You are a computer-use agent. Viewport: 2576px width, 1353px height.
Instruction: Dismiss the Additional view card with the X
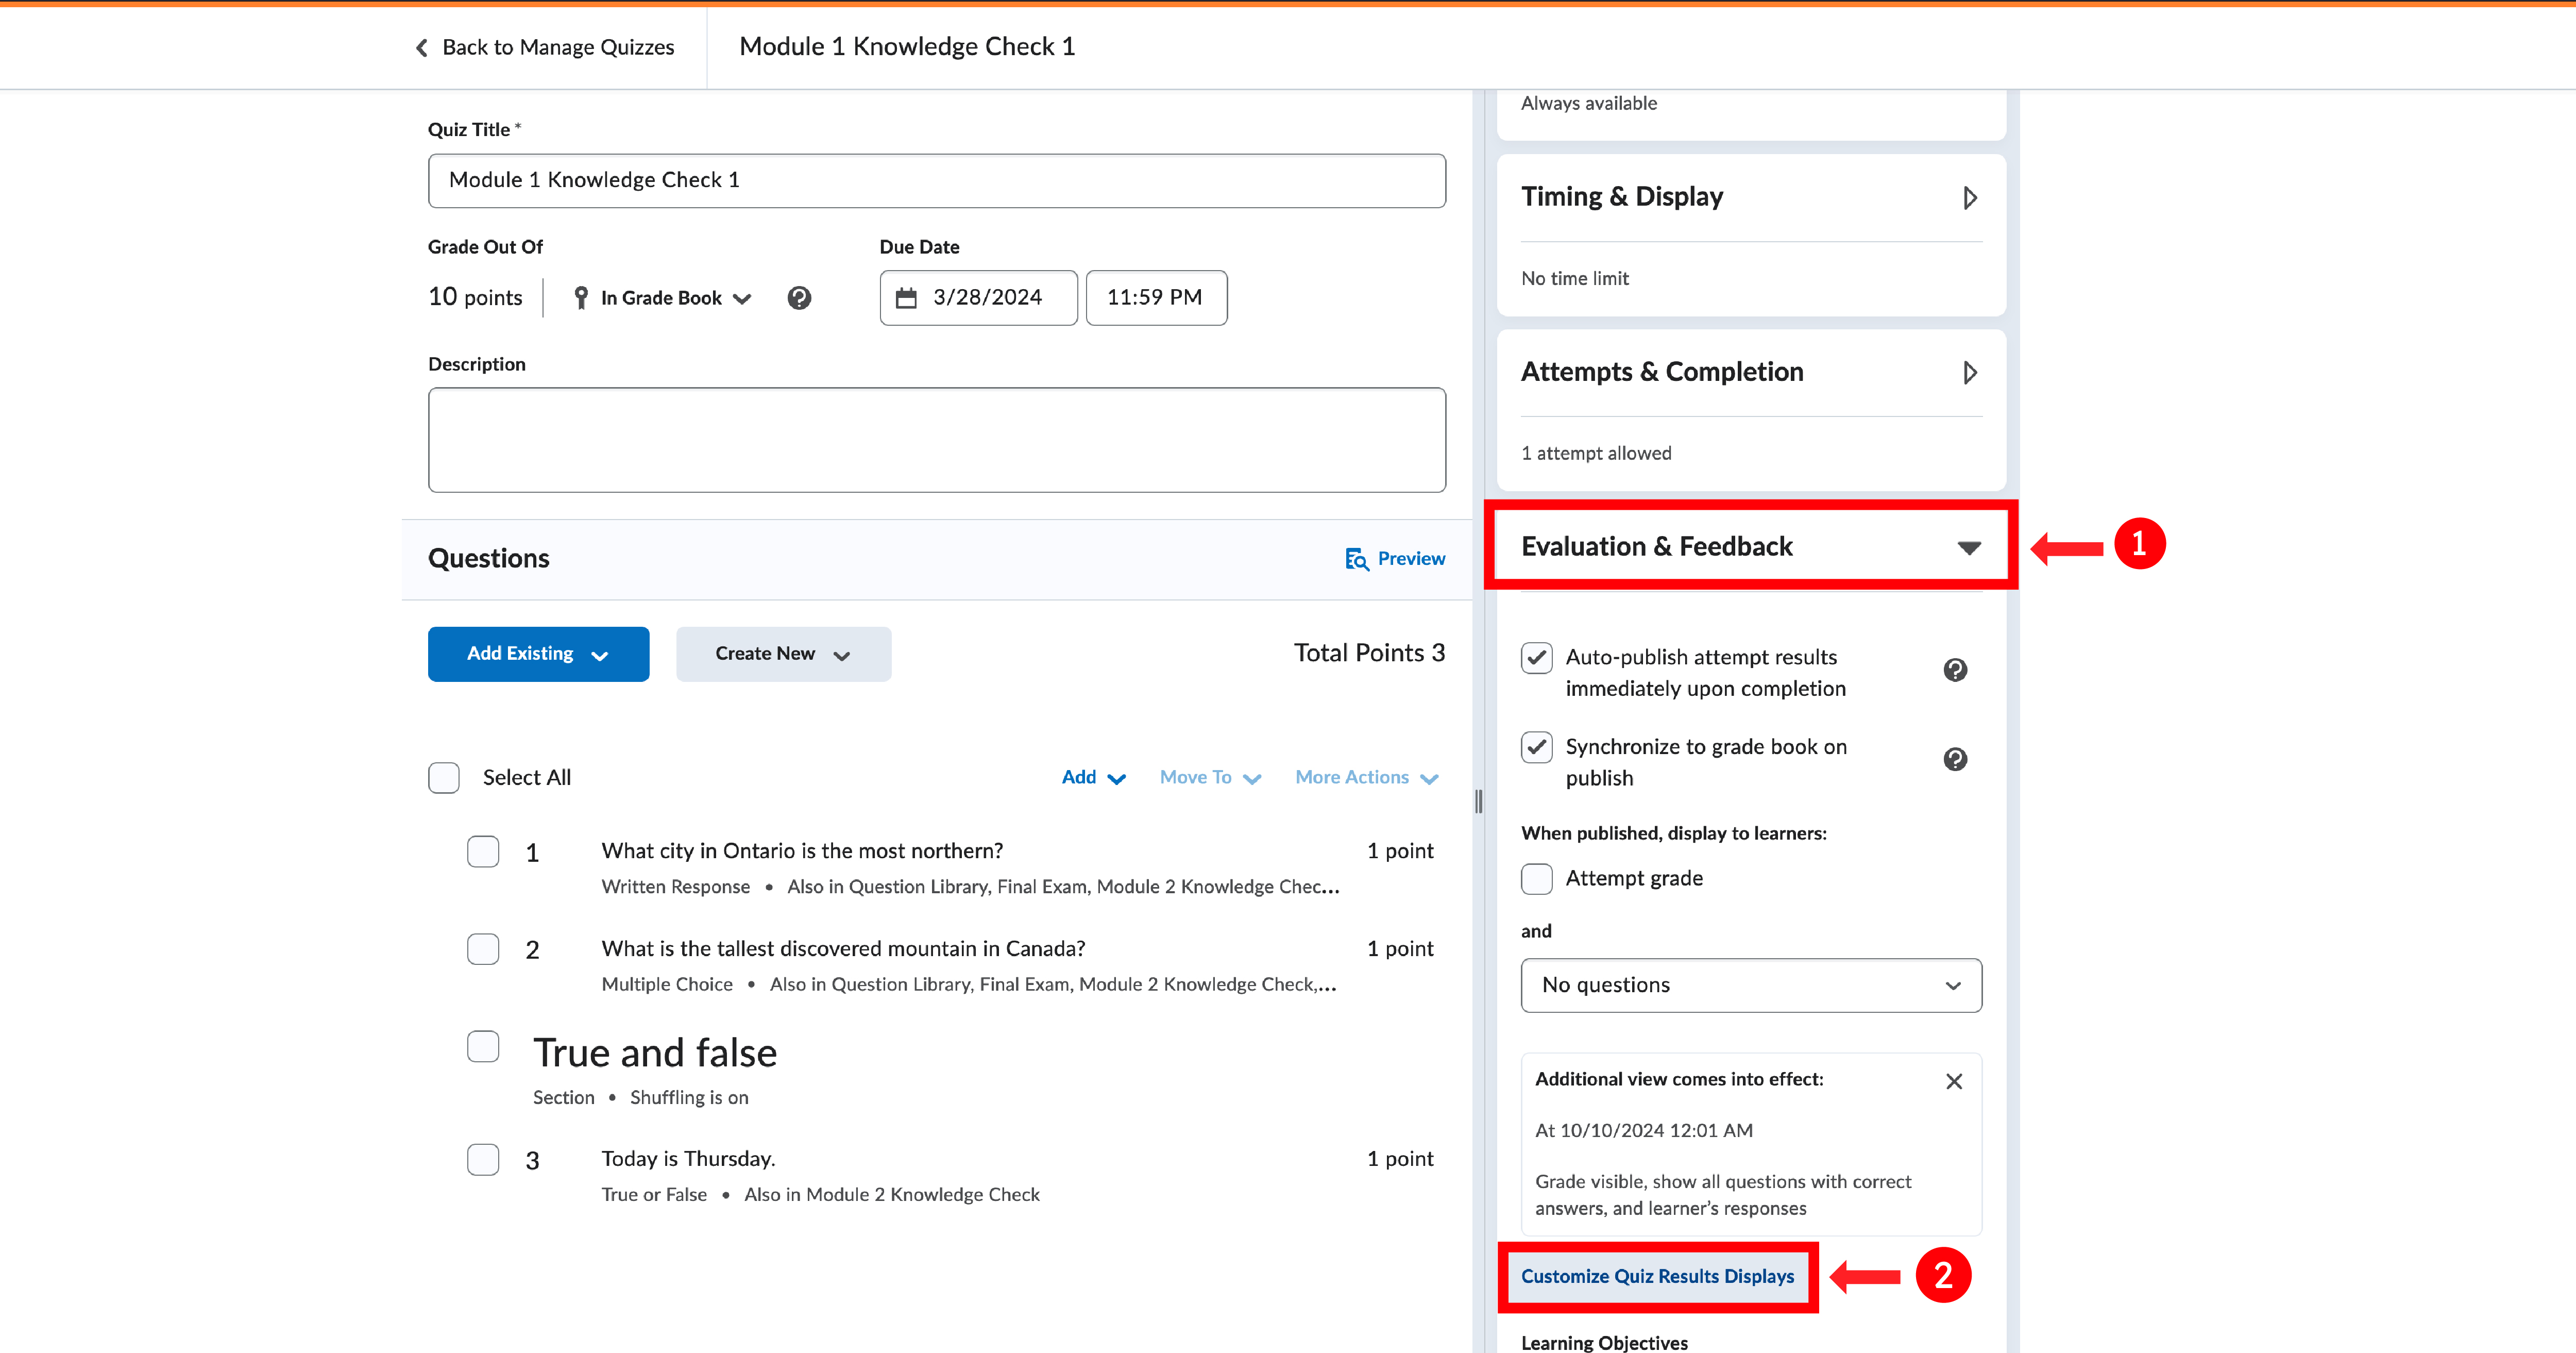tap(1954, 1081)
